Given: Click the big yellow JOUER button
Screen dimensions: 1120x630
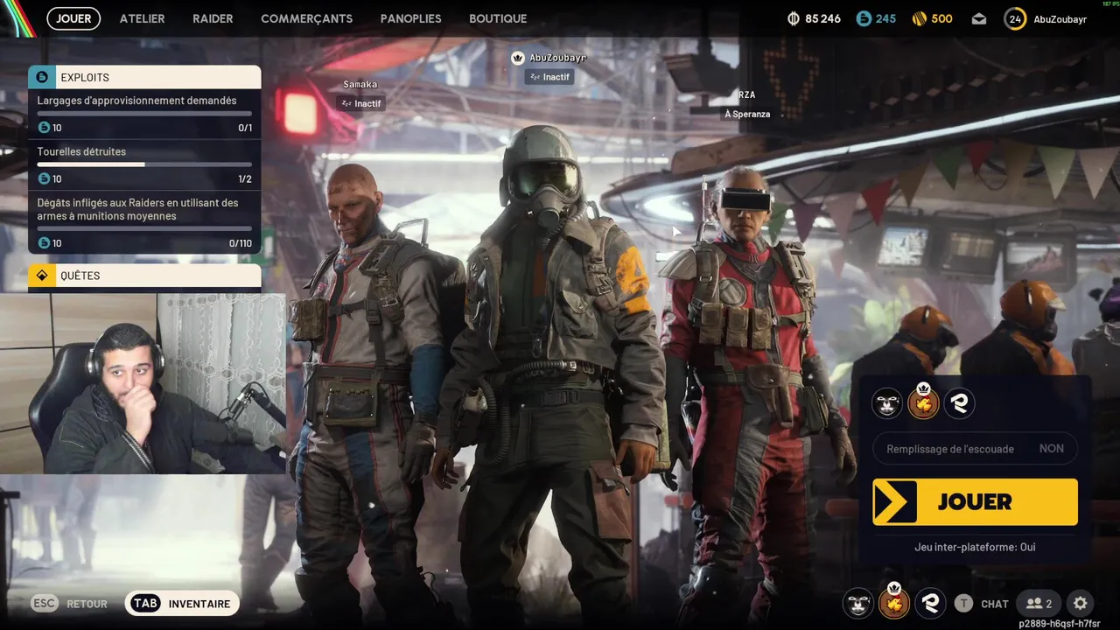Looking at the screenshot, I should tap(975, 501).
